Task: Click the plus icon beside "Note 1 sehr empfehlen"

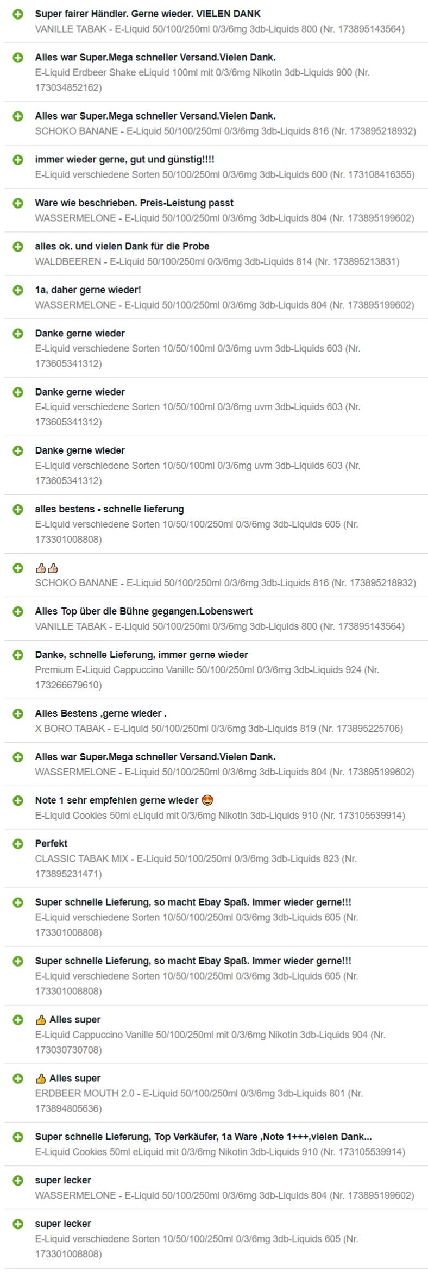Action: 18,800
